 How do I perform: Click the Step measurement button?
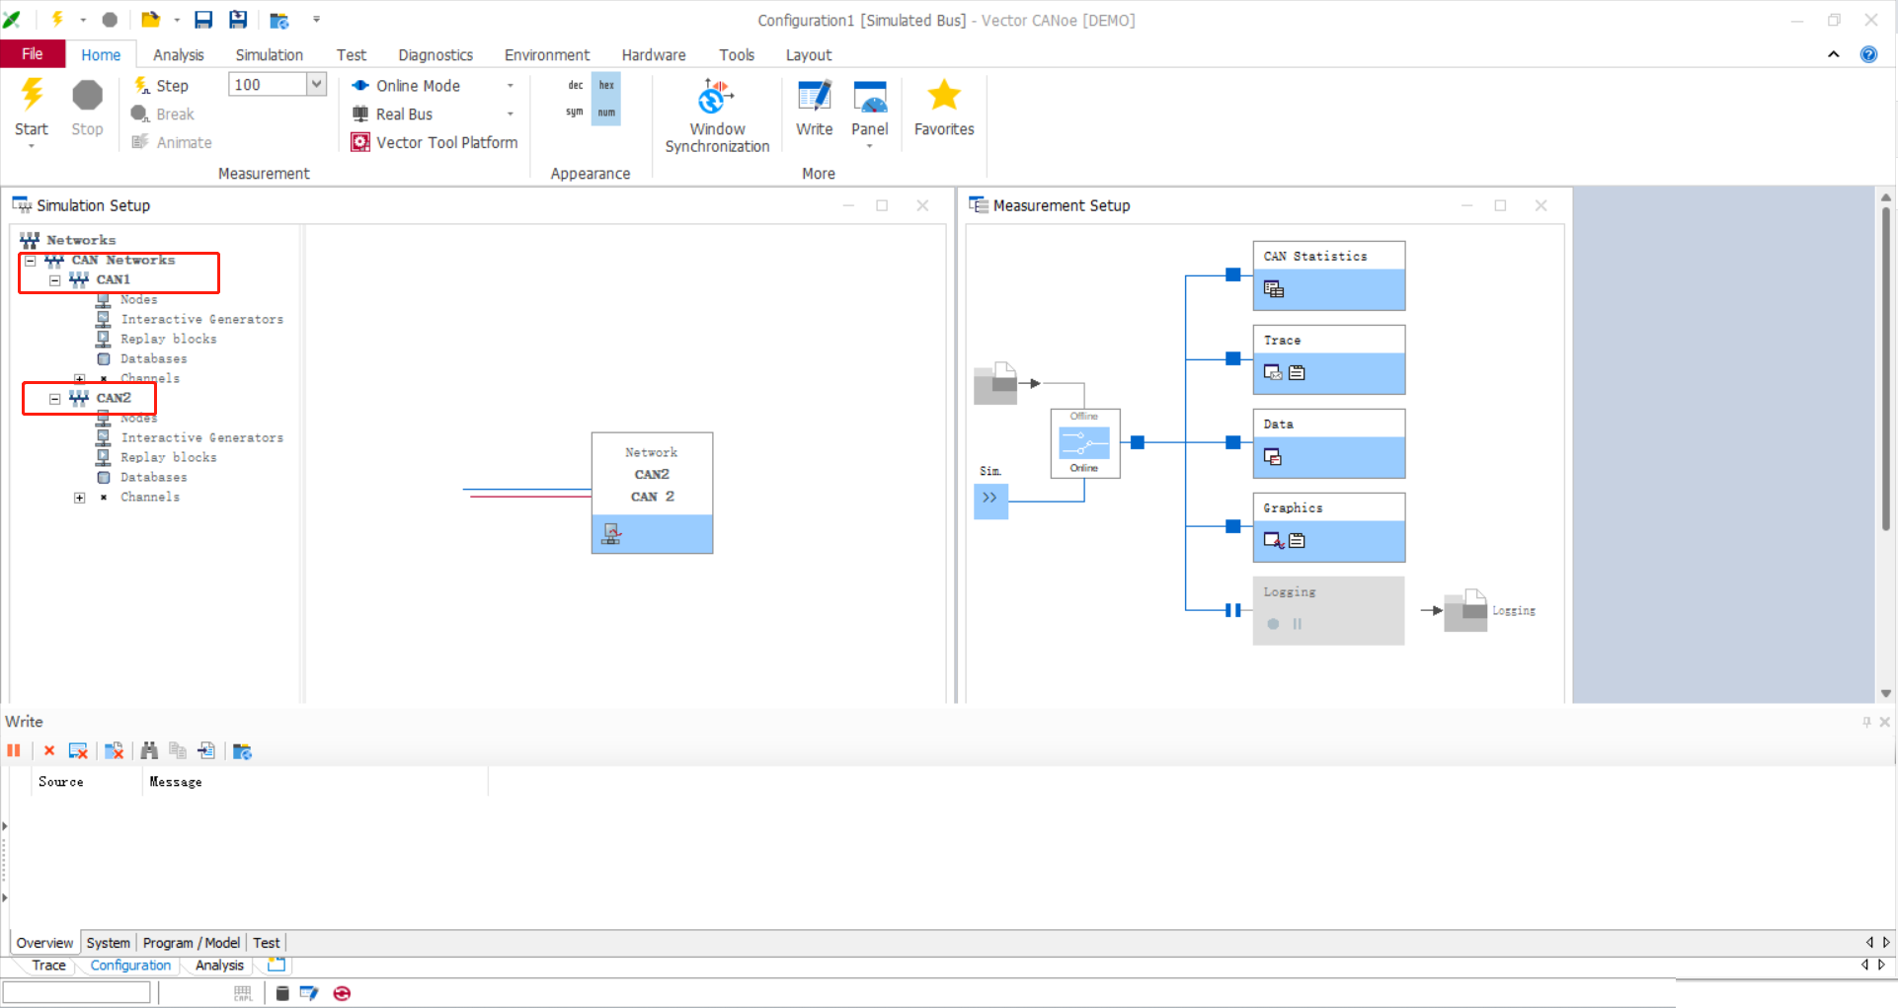161,86
